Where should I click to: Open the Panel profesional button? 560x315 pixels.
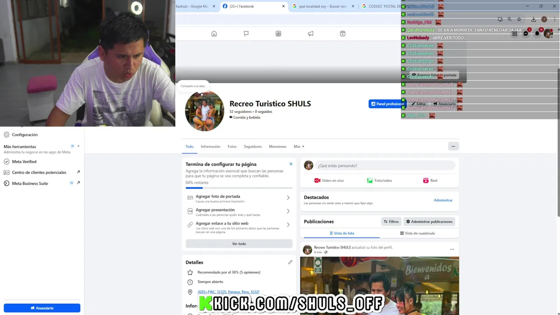point(387,104)
